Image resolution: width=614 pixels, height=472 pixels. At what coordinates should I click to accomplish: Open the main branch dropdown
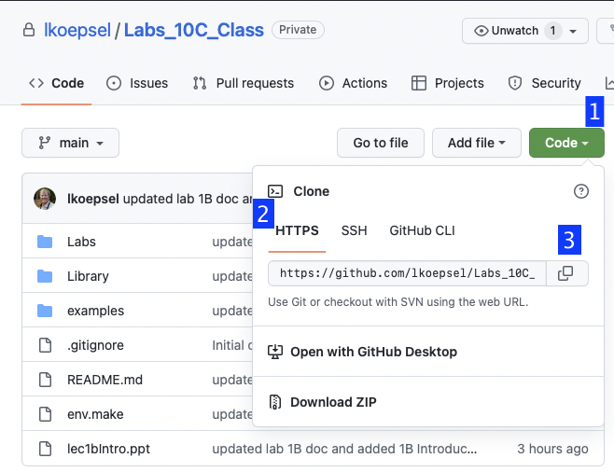71,143
